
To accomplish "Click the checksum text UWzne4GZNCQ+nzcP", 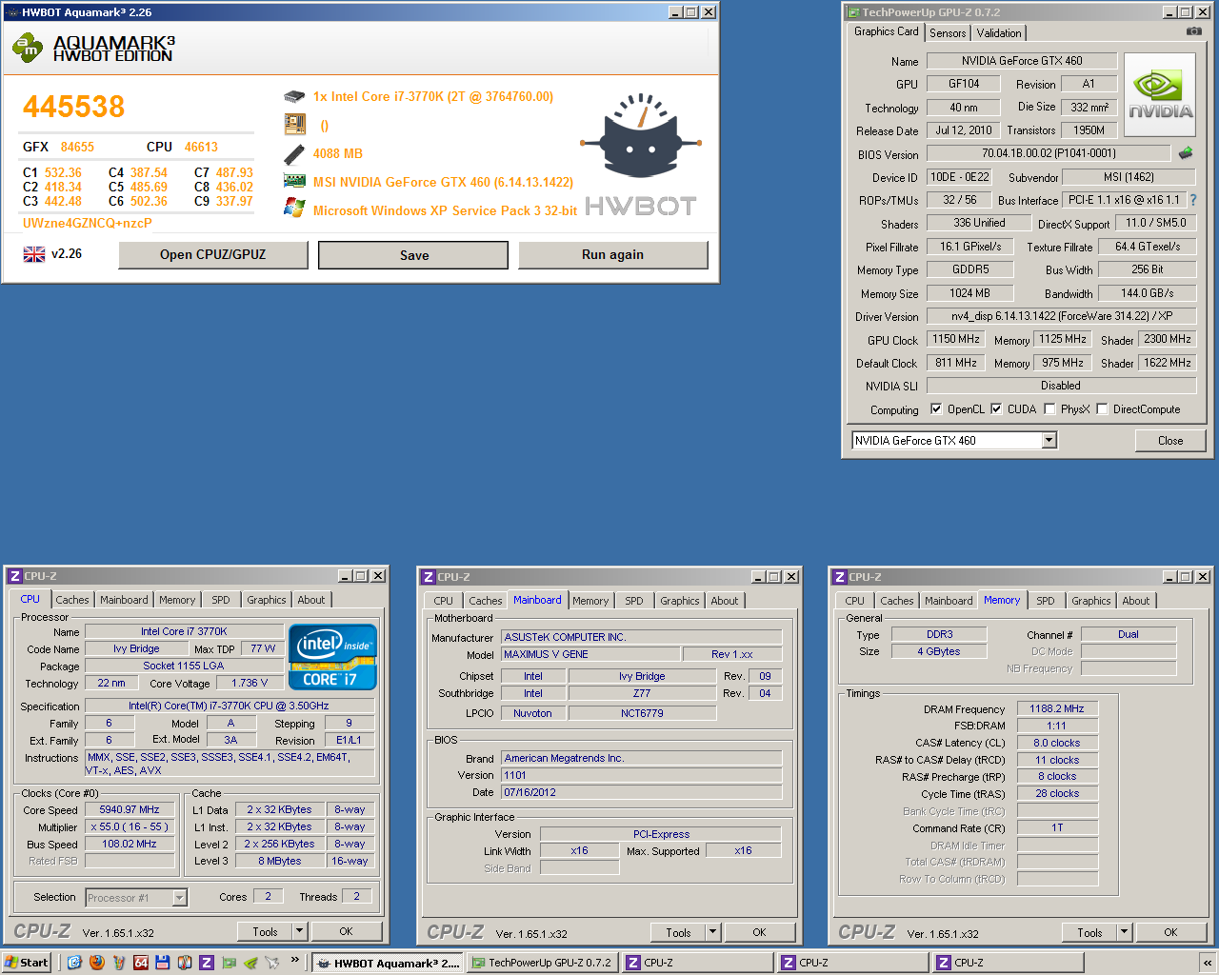I will click(x=88, y=223).
